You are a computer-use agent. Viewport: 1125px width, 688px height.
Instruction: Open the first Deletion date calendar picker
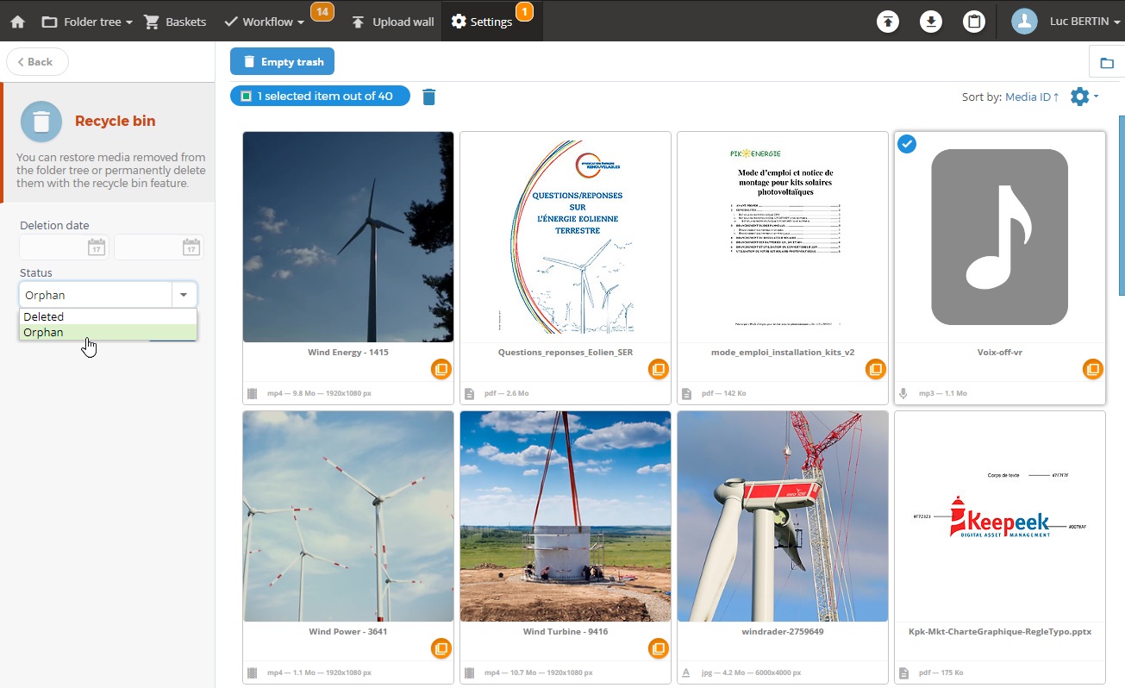(97, 247)
